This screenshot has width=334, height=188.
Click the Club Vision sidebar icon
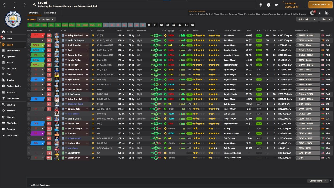click(x=3, y=123)
